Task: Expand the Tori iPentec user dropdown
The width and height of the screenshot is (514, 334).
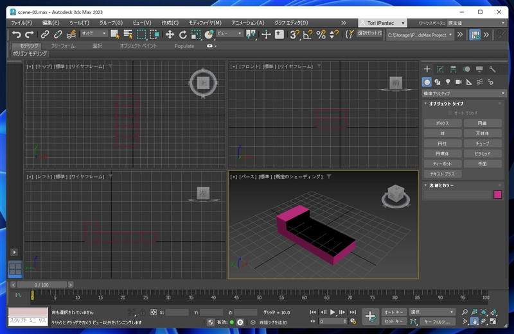Action: tap(382, 23)
